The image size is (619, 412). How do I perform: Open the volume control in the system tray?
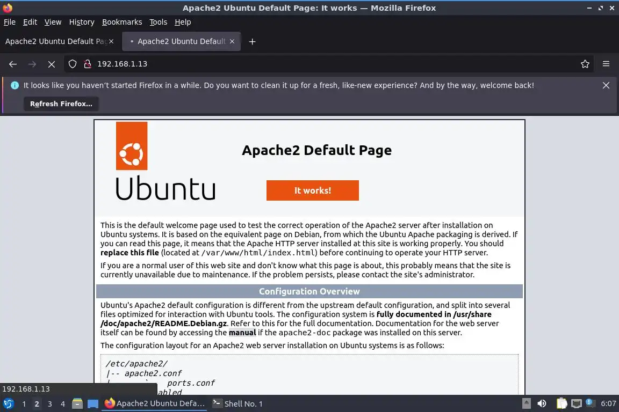tap(542, 403)
